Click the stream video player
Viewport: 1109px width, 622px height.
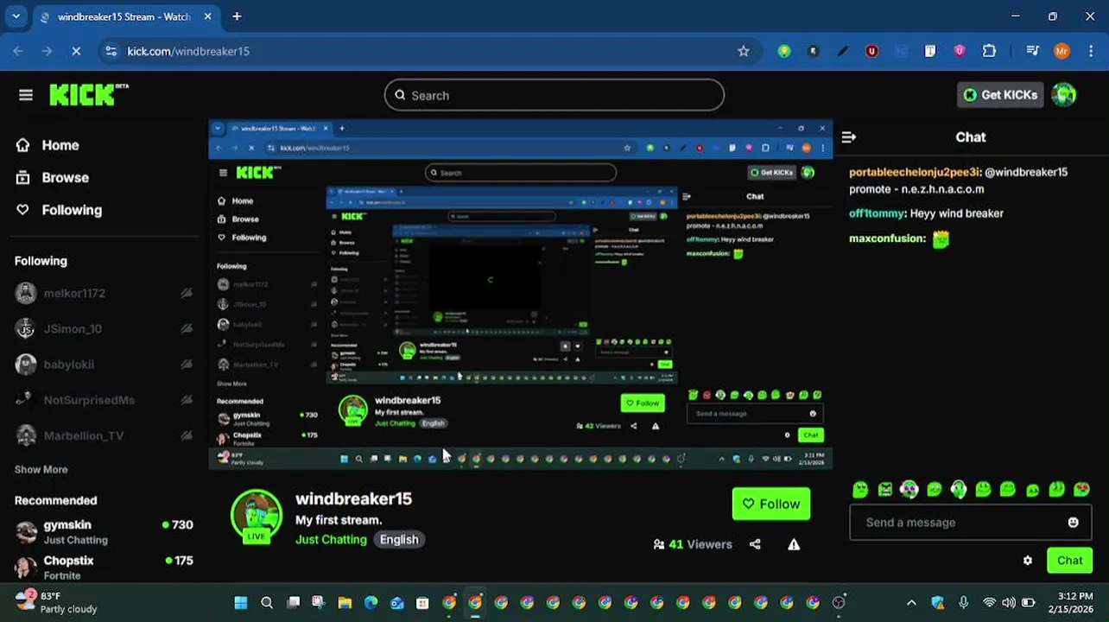[x=521, y=295]
